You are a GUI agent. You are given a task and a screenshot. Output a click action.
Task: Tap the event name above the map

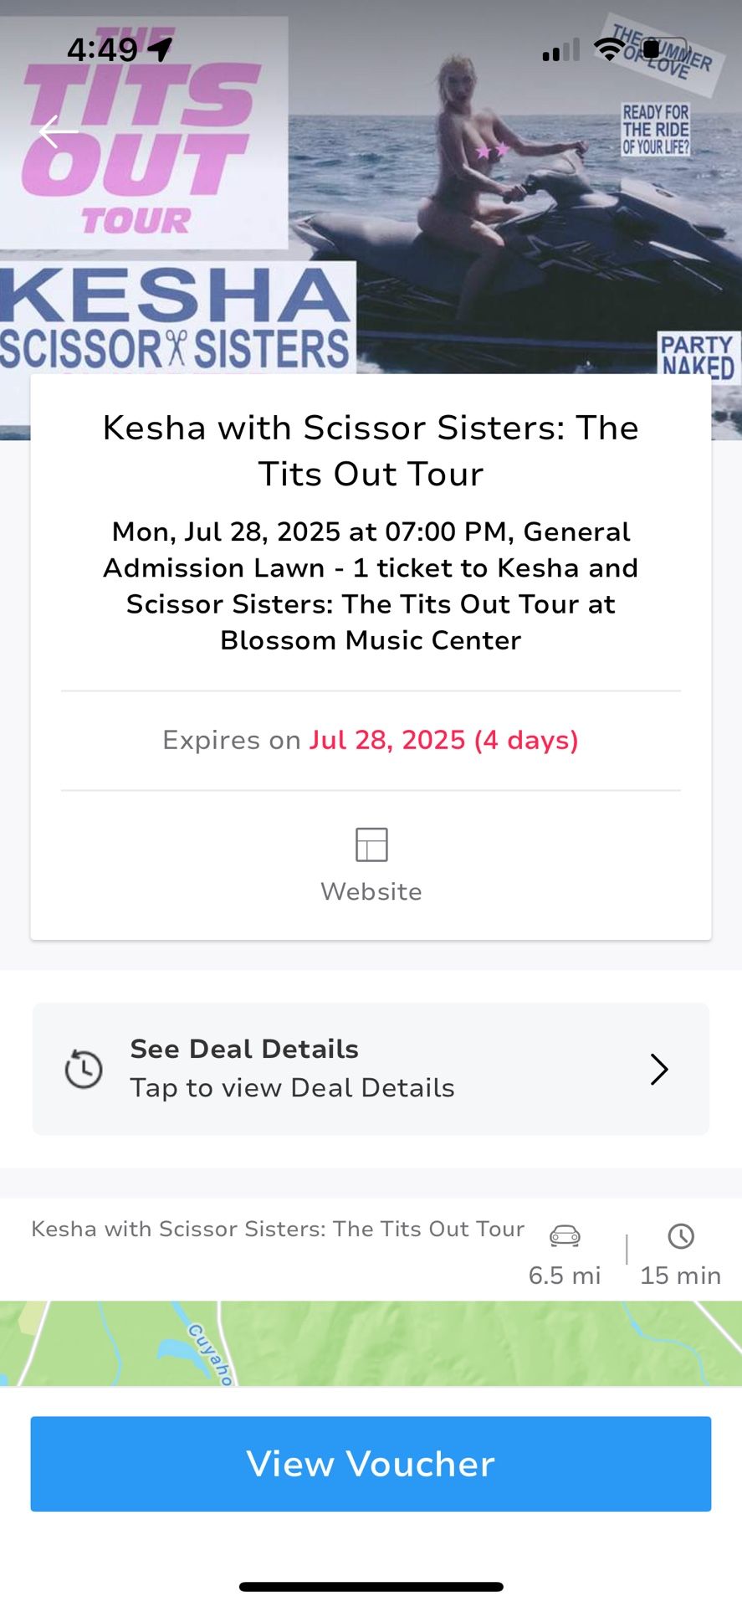pos(278,1229)
